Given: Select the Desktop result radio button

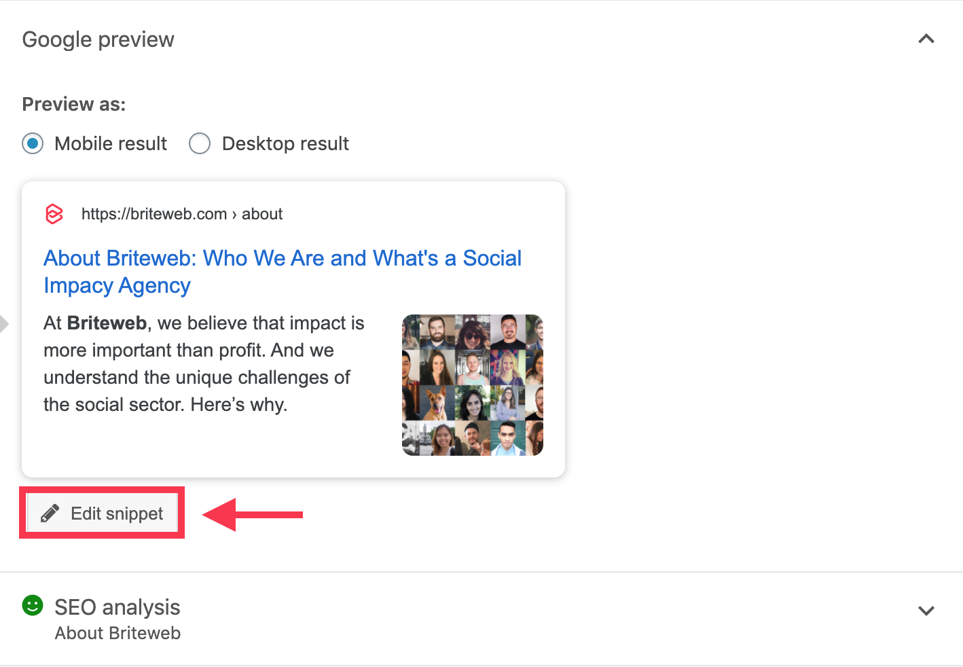Looking at the screenshot, I should click(200, 144).
